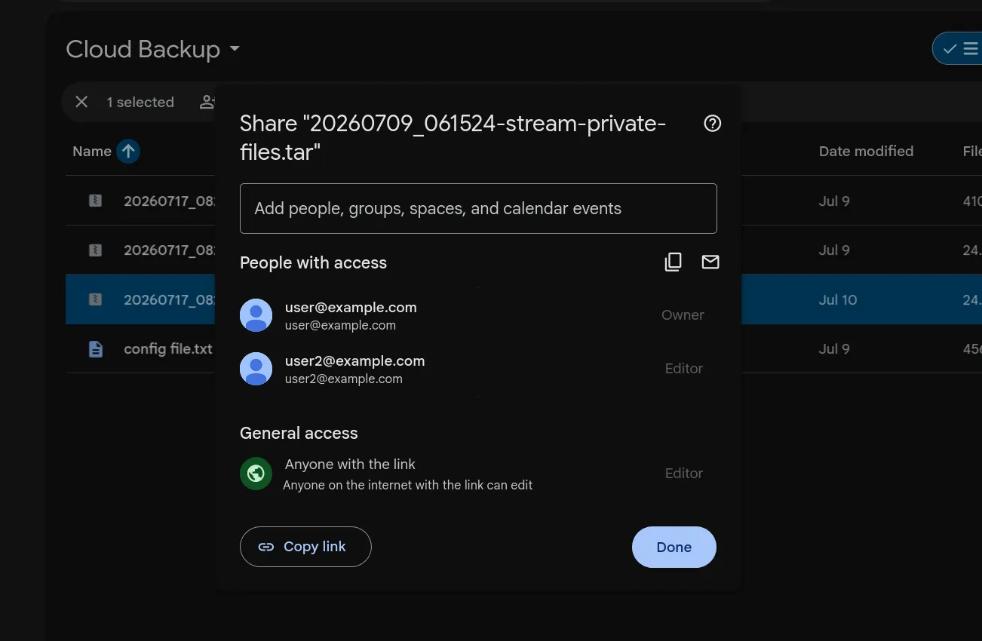This screenshot has width=982, height=641.
Task: Send a message using the envelope icon
Action: (x=710, y=262)
